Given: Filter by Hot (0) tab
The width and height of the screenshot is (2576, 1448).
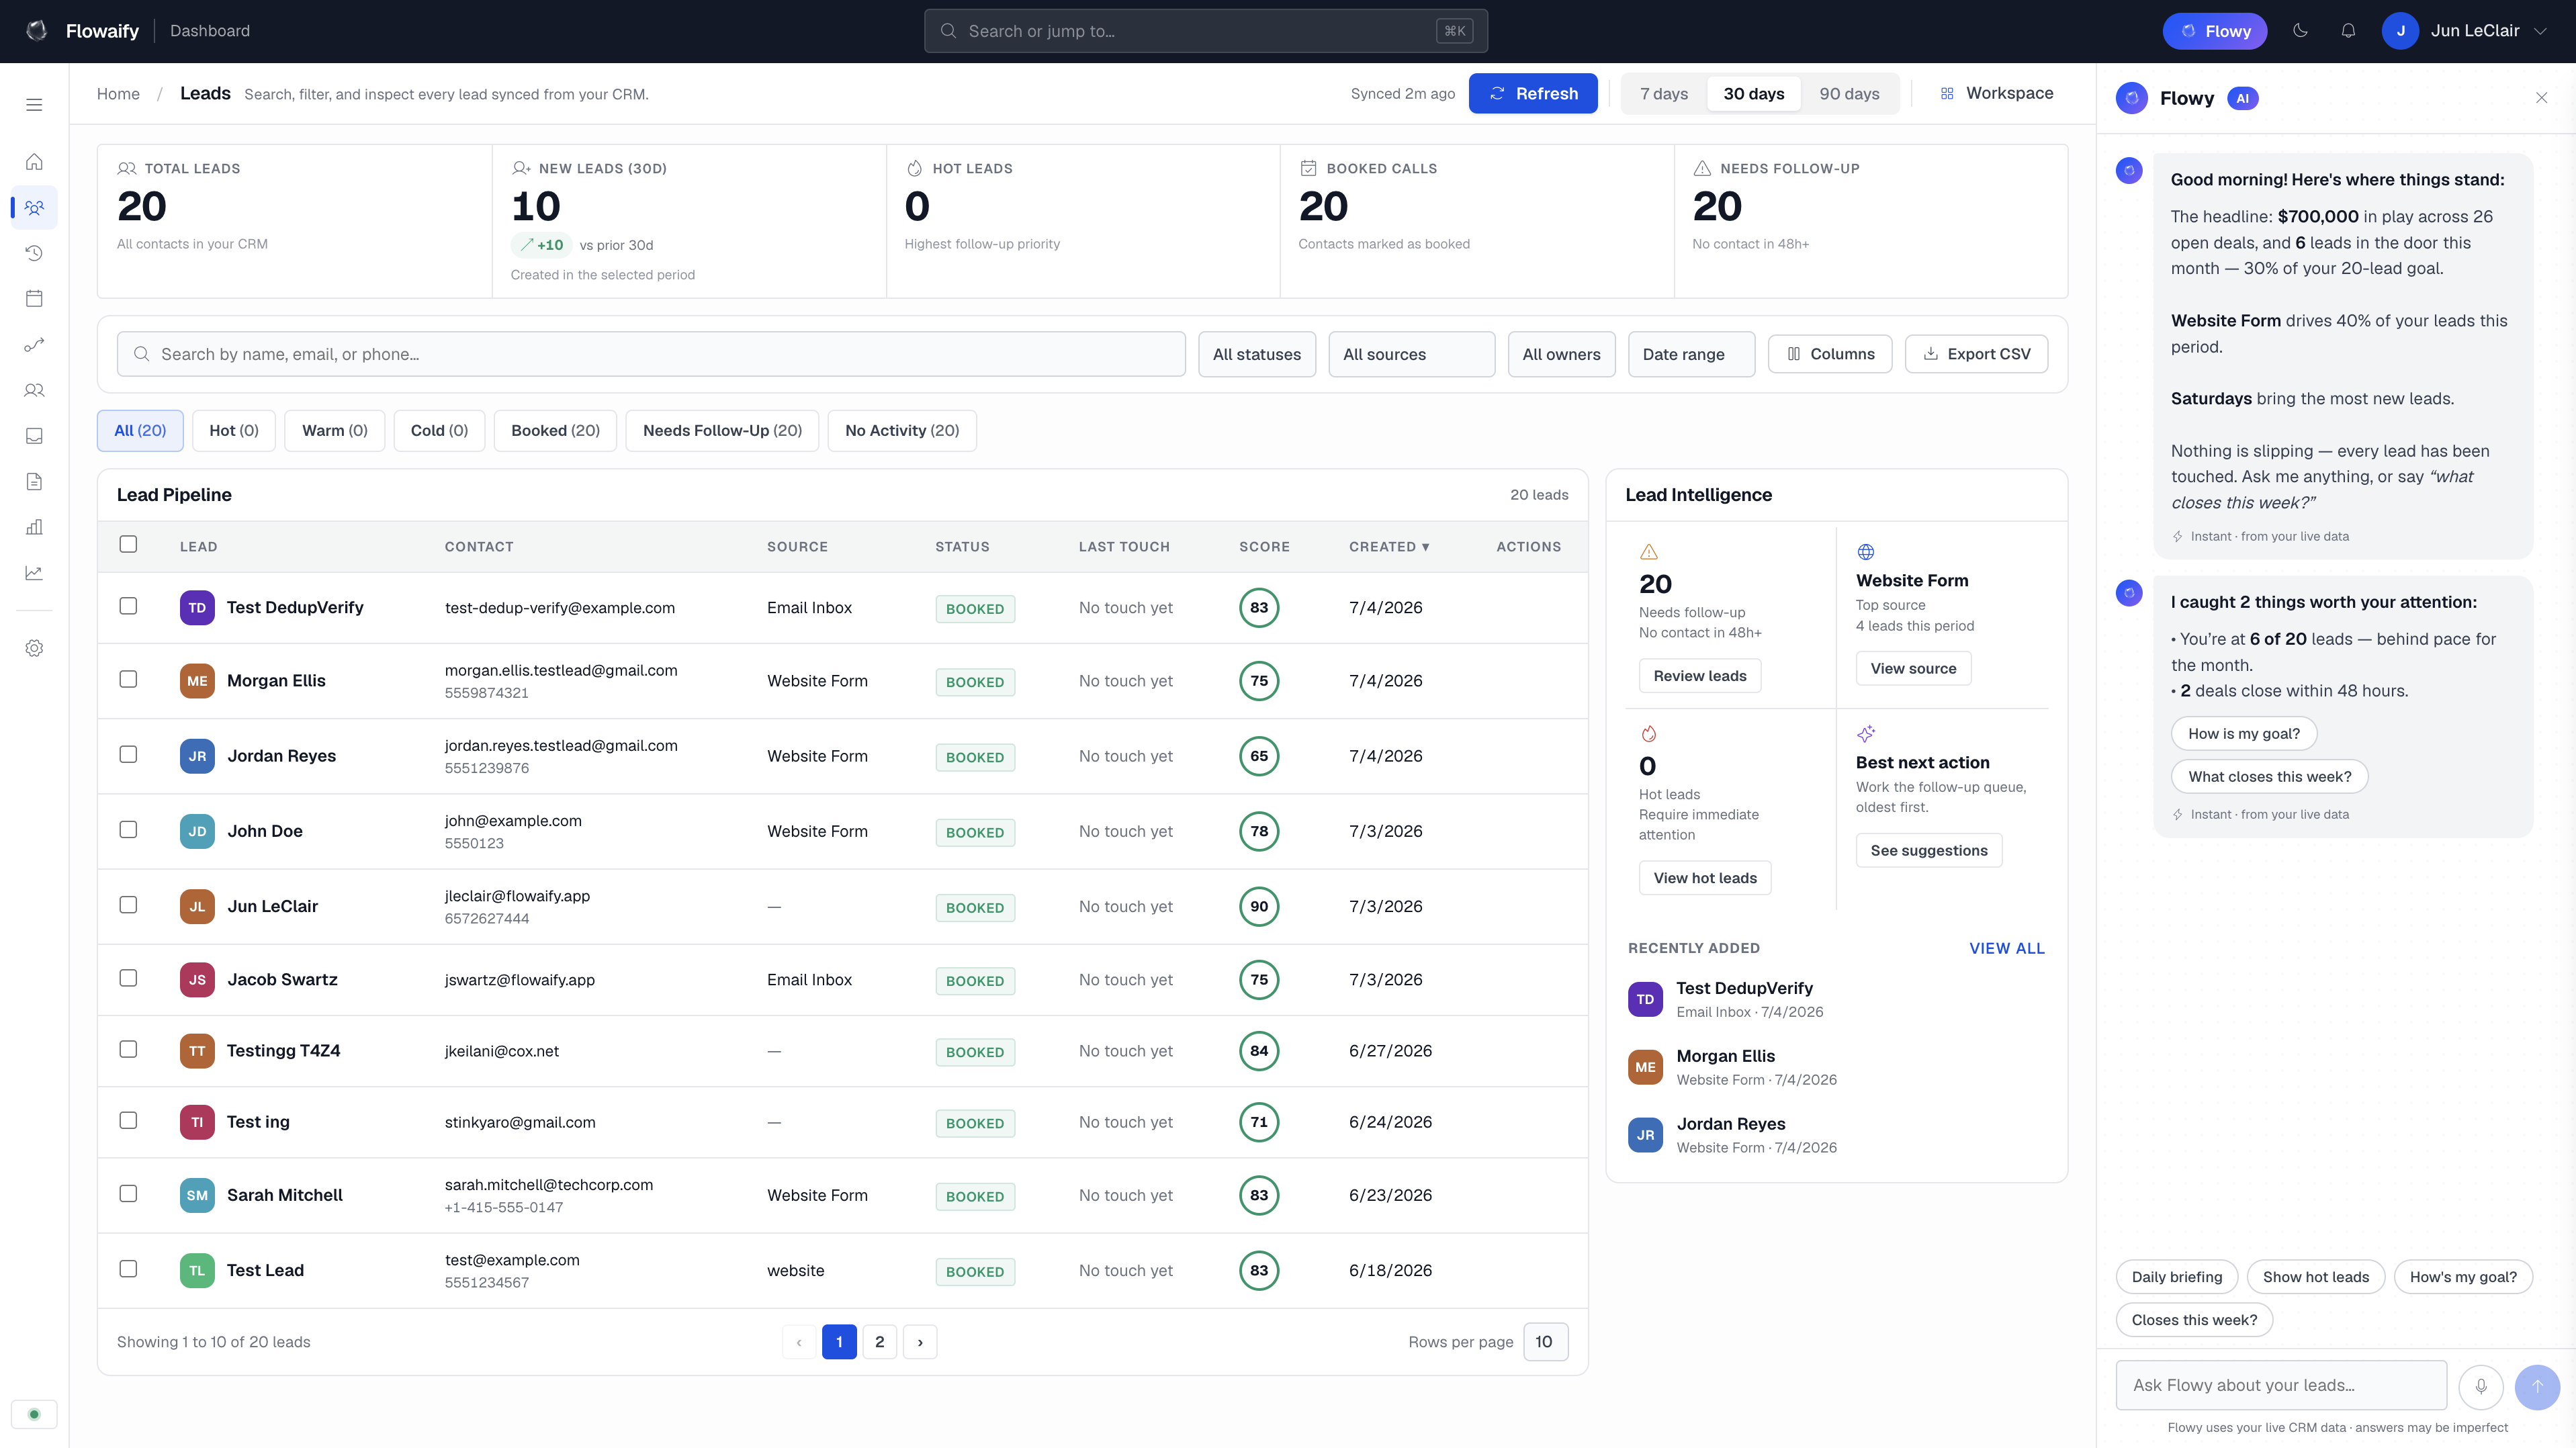Looking at the screenshot, I should coord(234,431).
